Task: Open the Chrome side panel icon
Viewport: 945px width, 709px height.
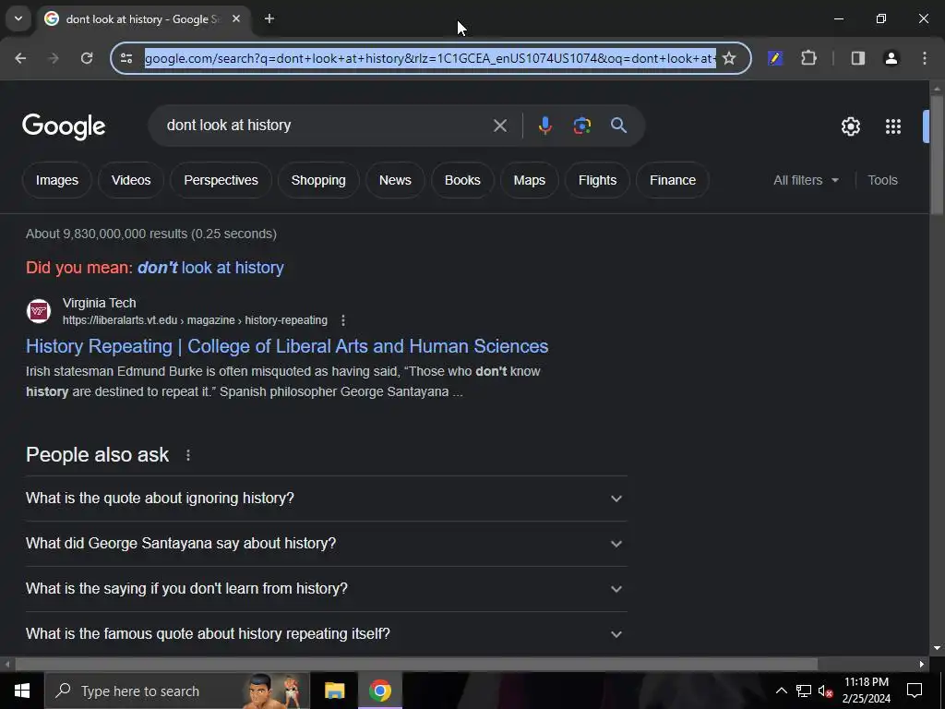Action: (x=857, y=58)
